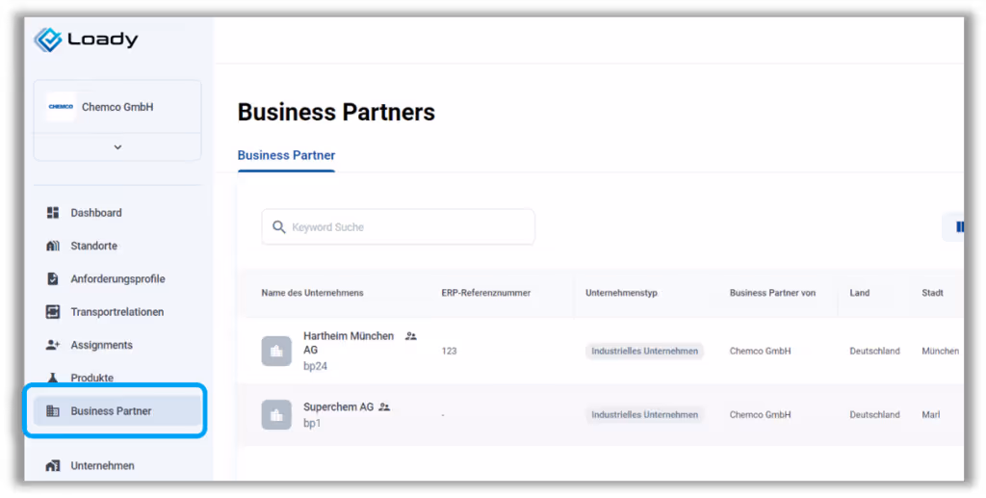Click Industrielles Unternehmen tag in Superchem row
The width and height of the screenshot is (986, 498).
coord(644,415)
